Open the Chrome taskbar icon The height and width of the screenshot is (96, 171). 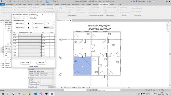click(x=30, y=94)
